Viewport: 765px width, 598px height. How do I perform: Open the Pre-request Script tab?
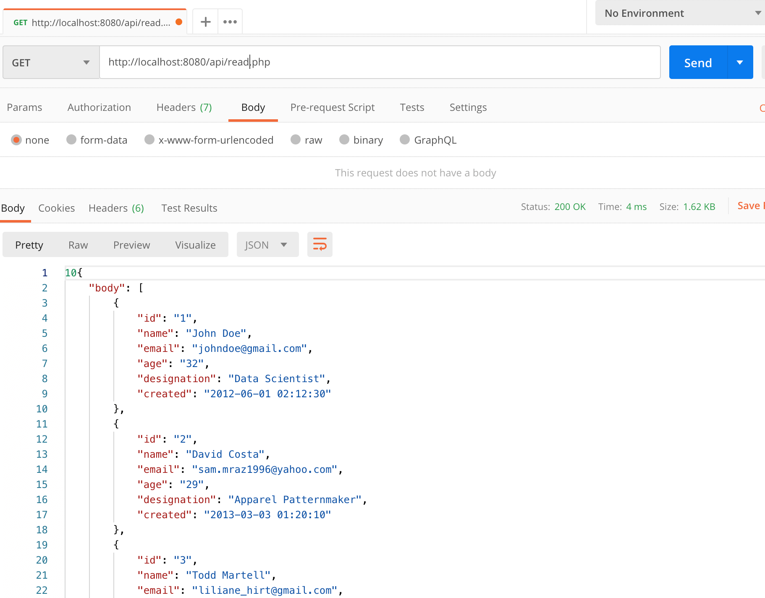point(333,108)
